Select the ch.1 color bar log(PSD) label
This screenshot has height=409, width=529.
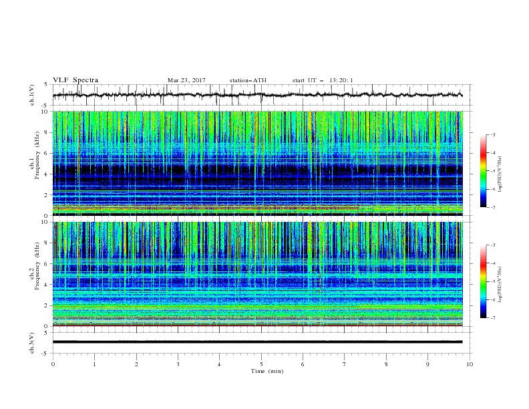[500, 174]
